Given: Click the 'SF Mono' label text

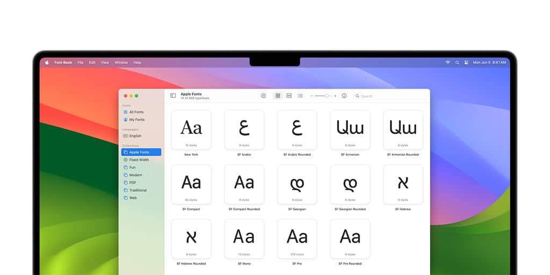Looking at the screenshot, I should coord(244,264).
